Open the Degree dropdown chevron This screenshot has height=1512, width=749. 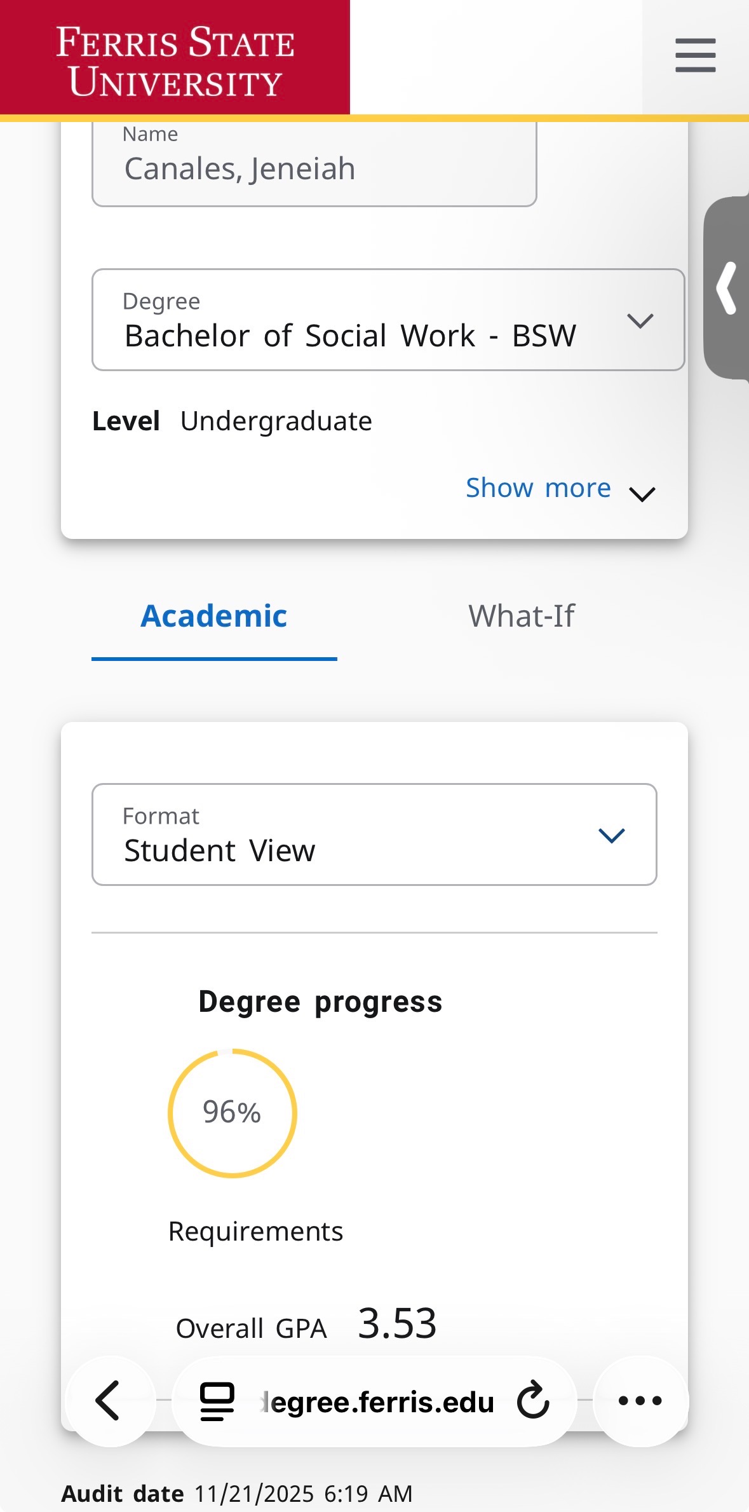coord(640,320)
